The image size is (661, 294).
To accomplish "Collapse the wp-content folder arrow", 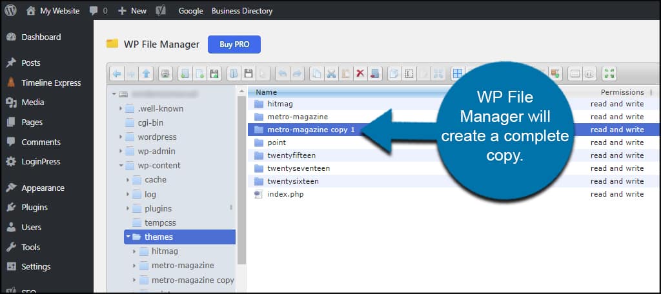I will coord(121,166).
